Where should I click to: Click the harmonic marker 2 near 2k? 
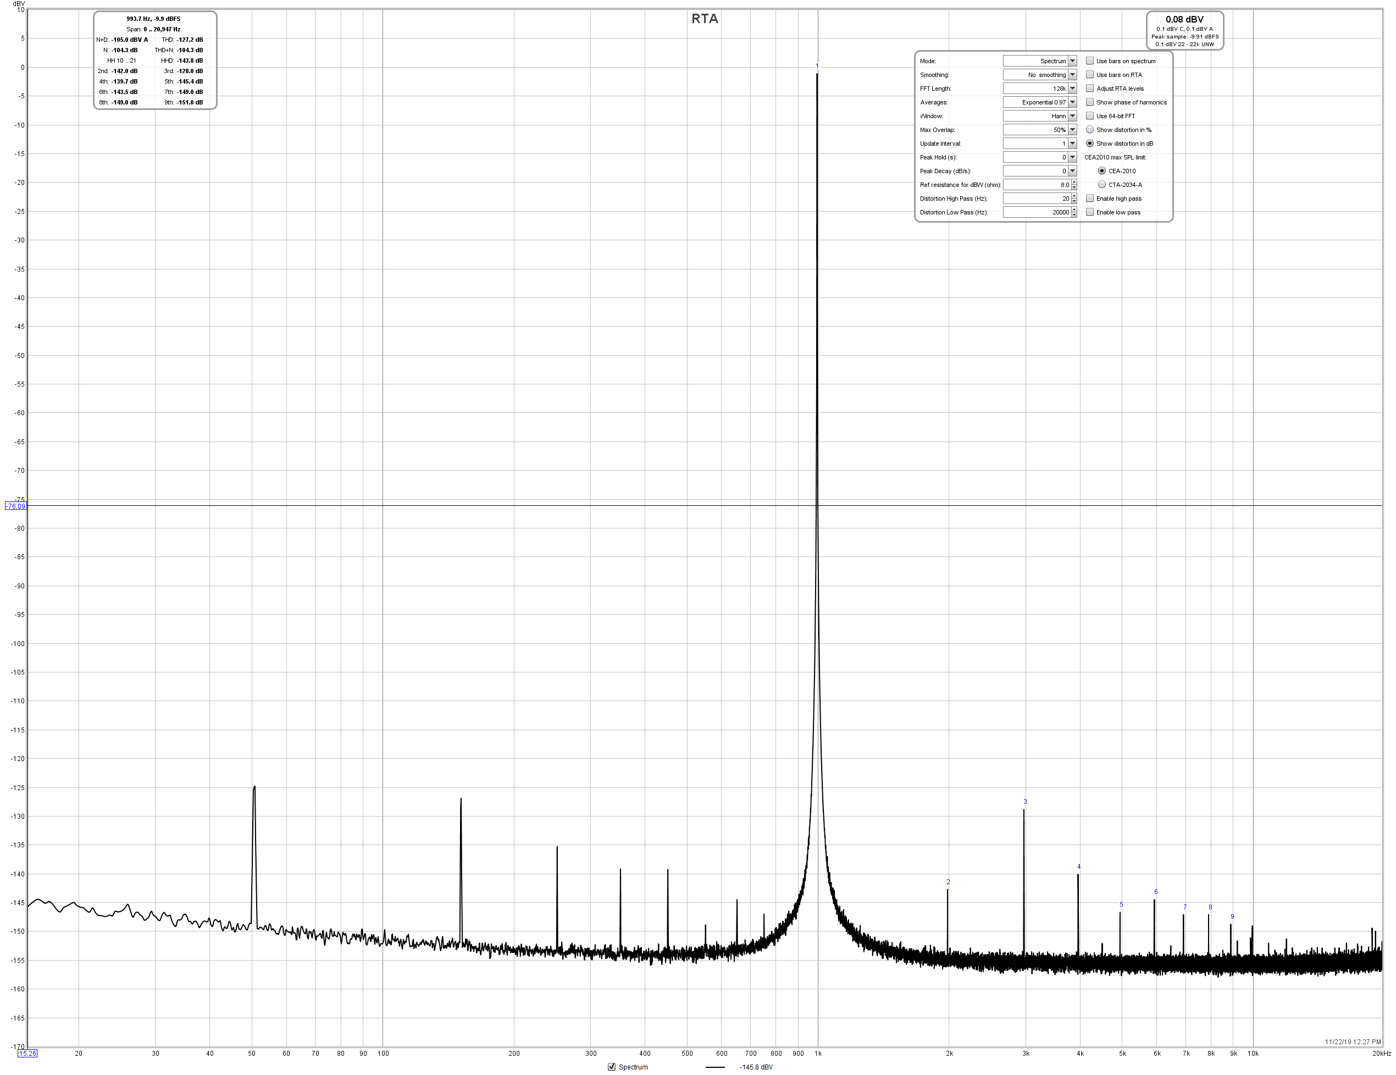coord(948,882)
